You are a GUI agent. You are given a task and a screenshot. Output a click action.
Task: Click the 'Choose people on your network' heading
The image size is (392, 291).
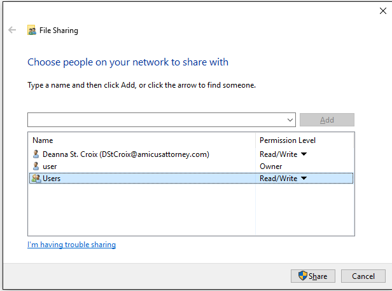(x=128, y=62)
